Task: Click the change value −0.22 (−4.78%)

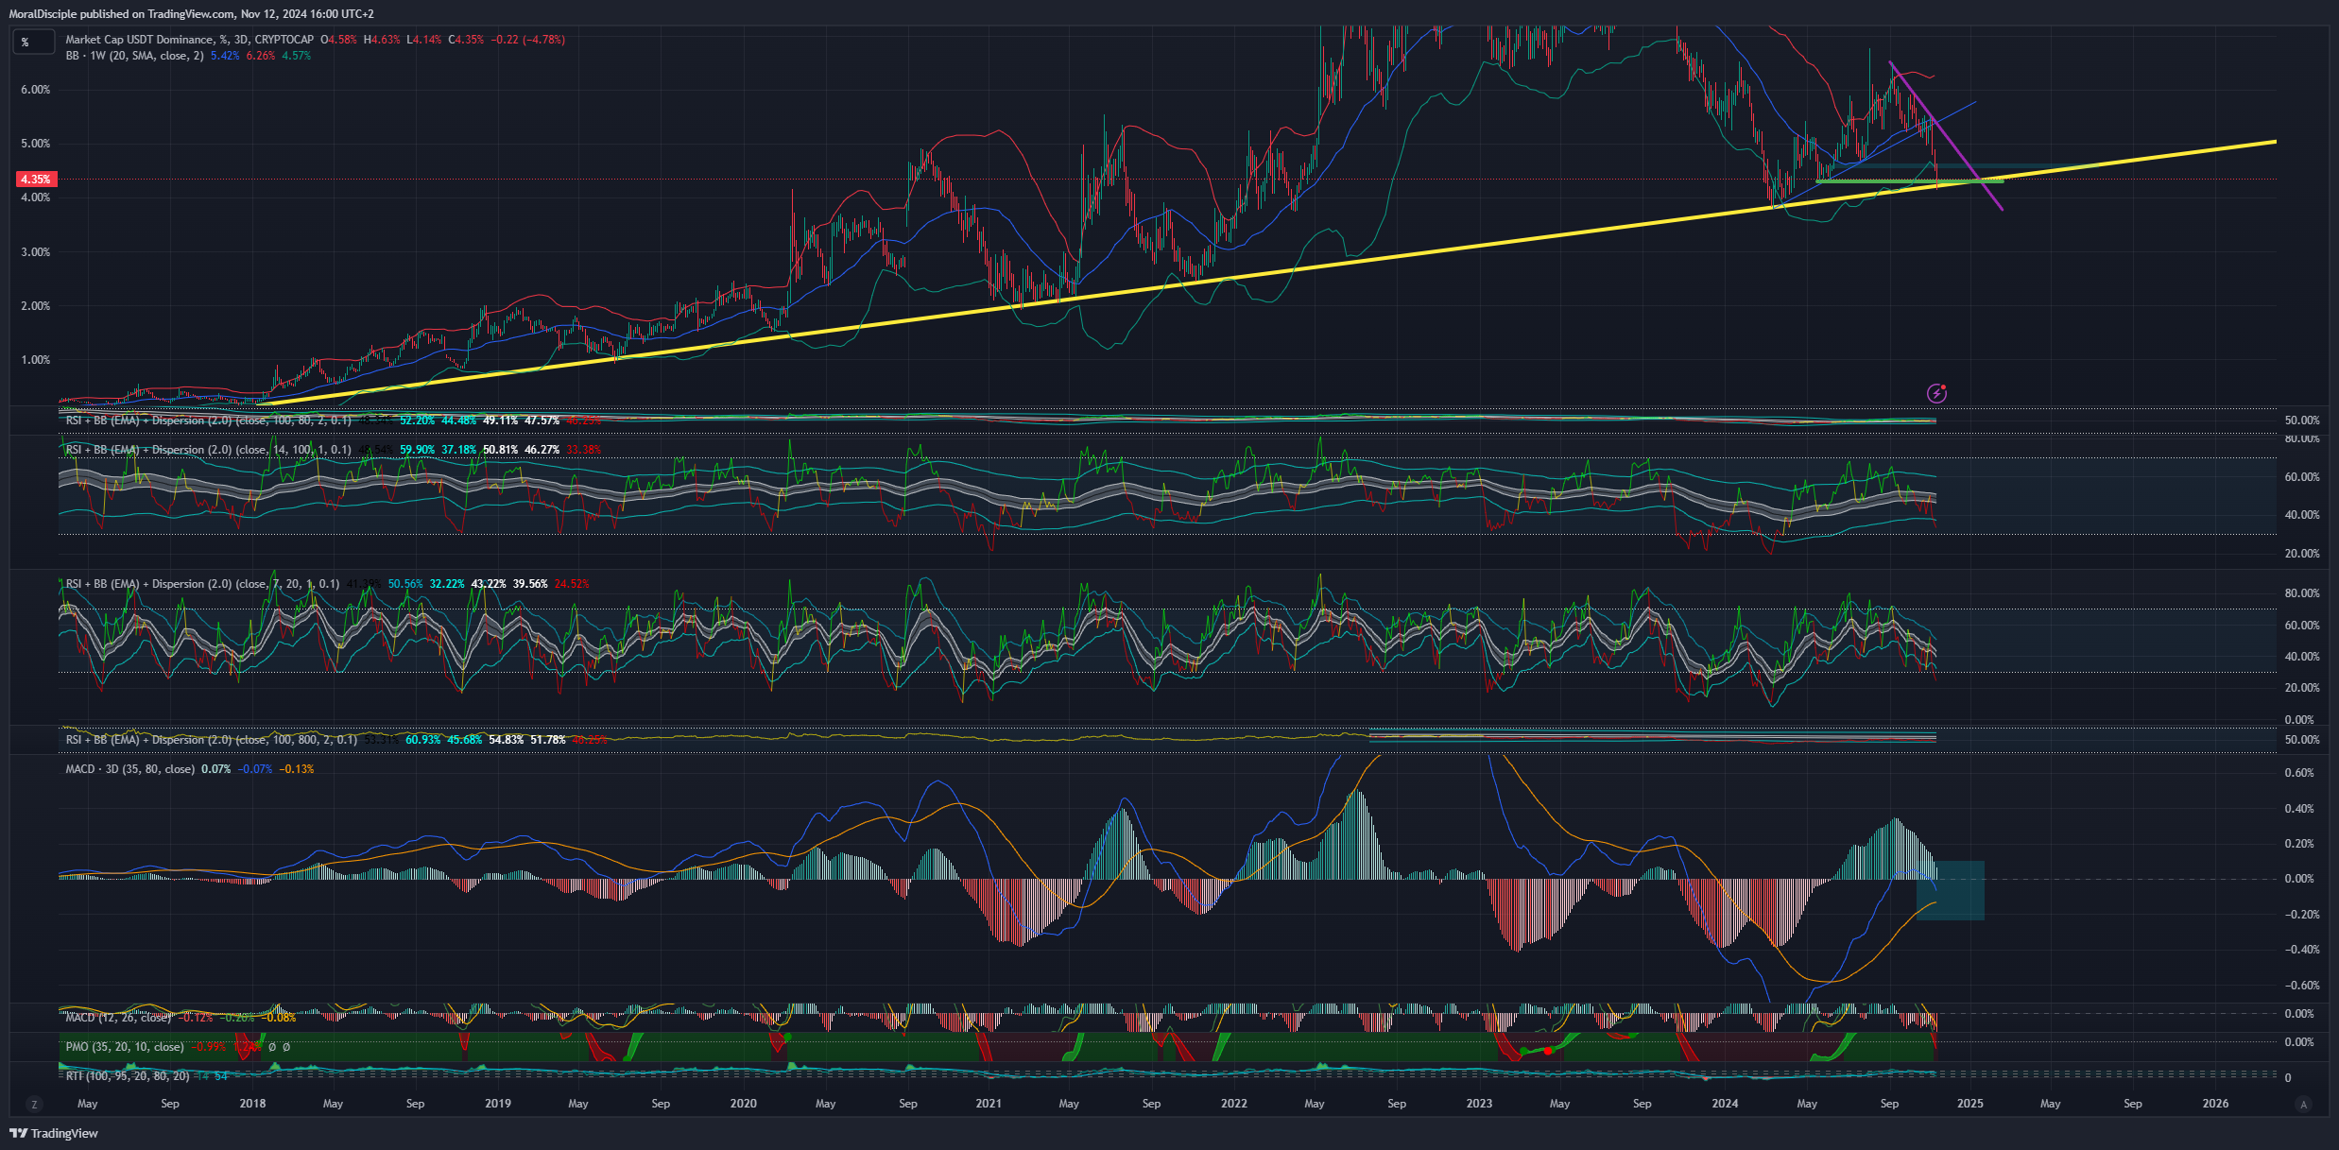Action: click(x=527, y=40)
